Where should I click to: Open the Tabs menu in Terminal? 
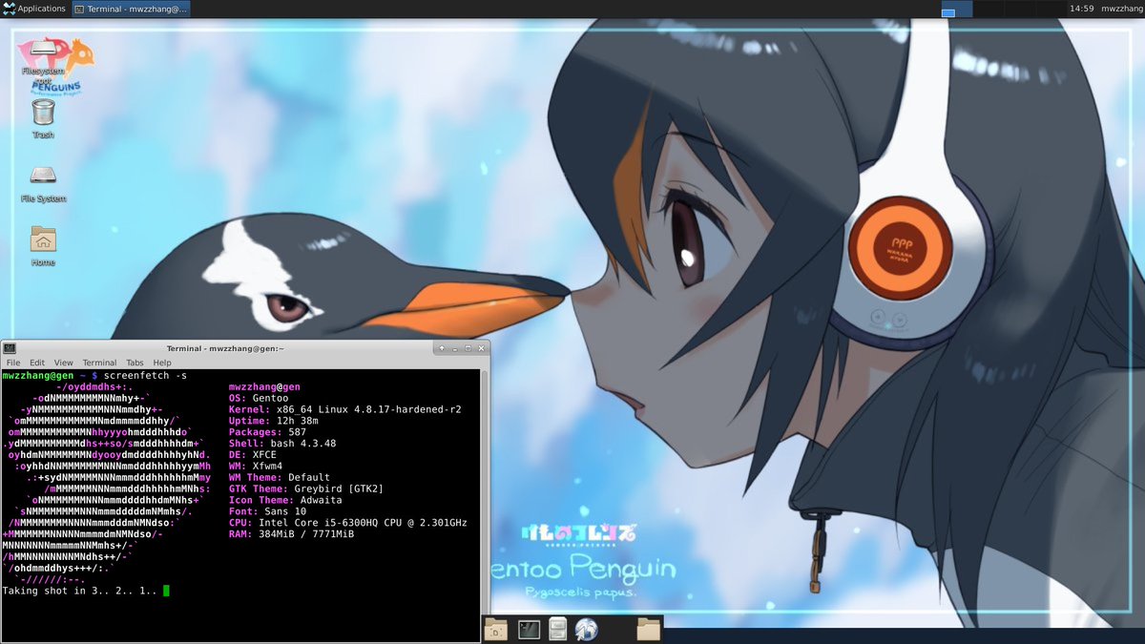click(x=135, y=363)
